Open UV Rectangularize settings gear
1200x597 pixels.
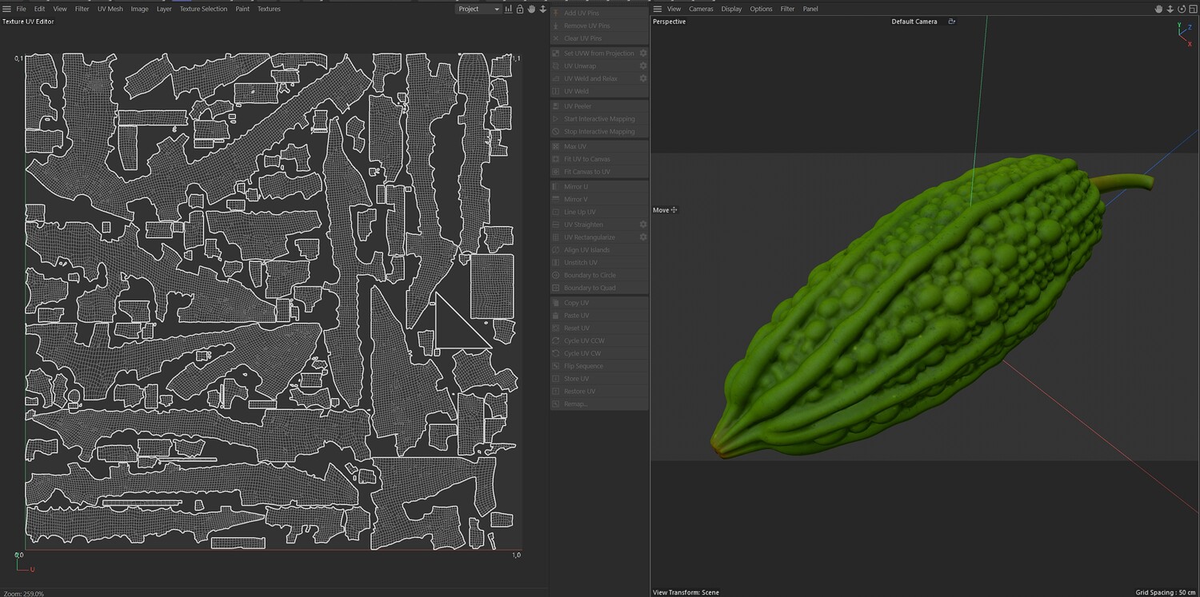[642, 237]
